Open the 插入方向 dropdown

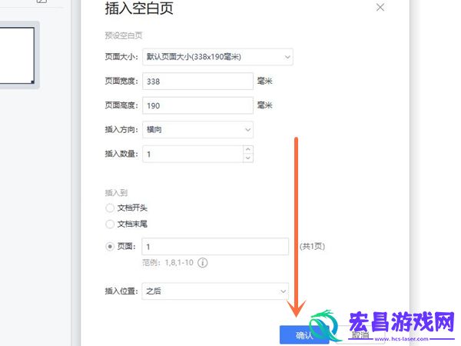click(x=197, y=129)
